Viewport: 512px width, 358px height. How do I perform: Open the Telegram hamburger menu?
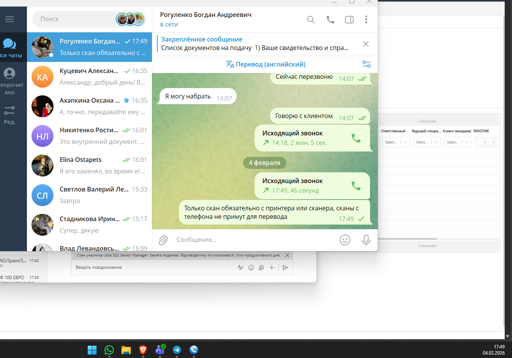tap(10, 19)
